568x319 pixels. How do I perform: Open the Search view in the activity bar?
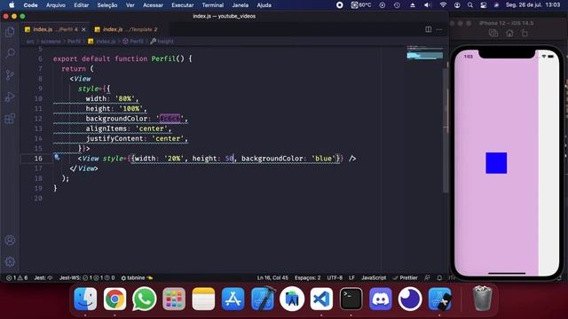[10, 53]
